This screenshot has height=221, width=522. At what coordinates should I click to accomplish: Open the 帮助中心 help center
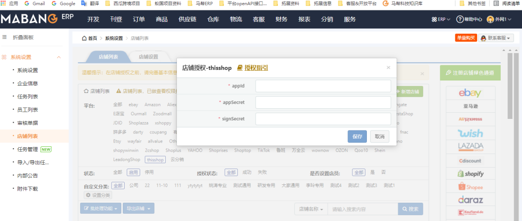click(469, 19)
